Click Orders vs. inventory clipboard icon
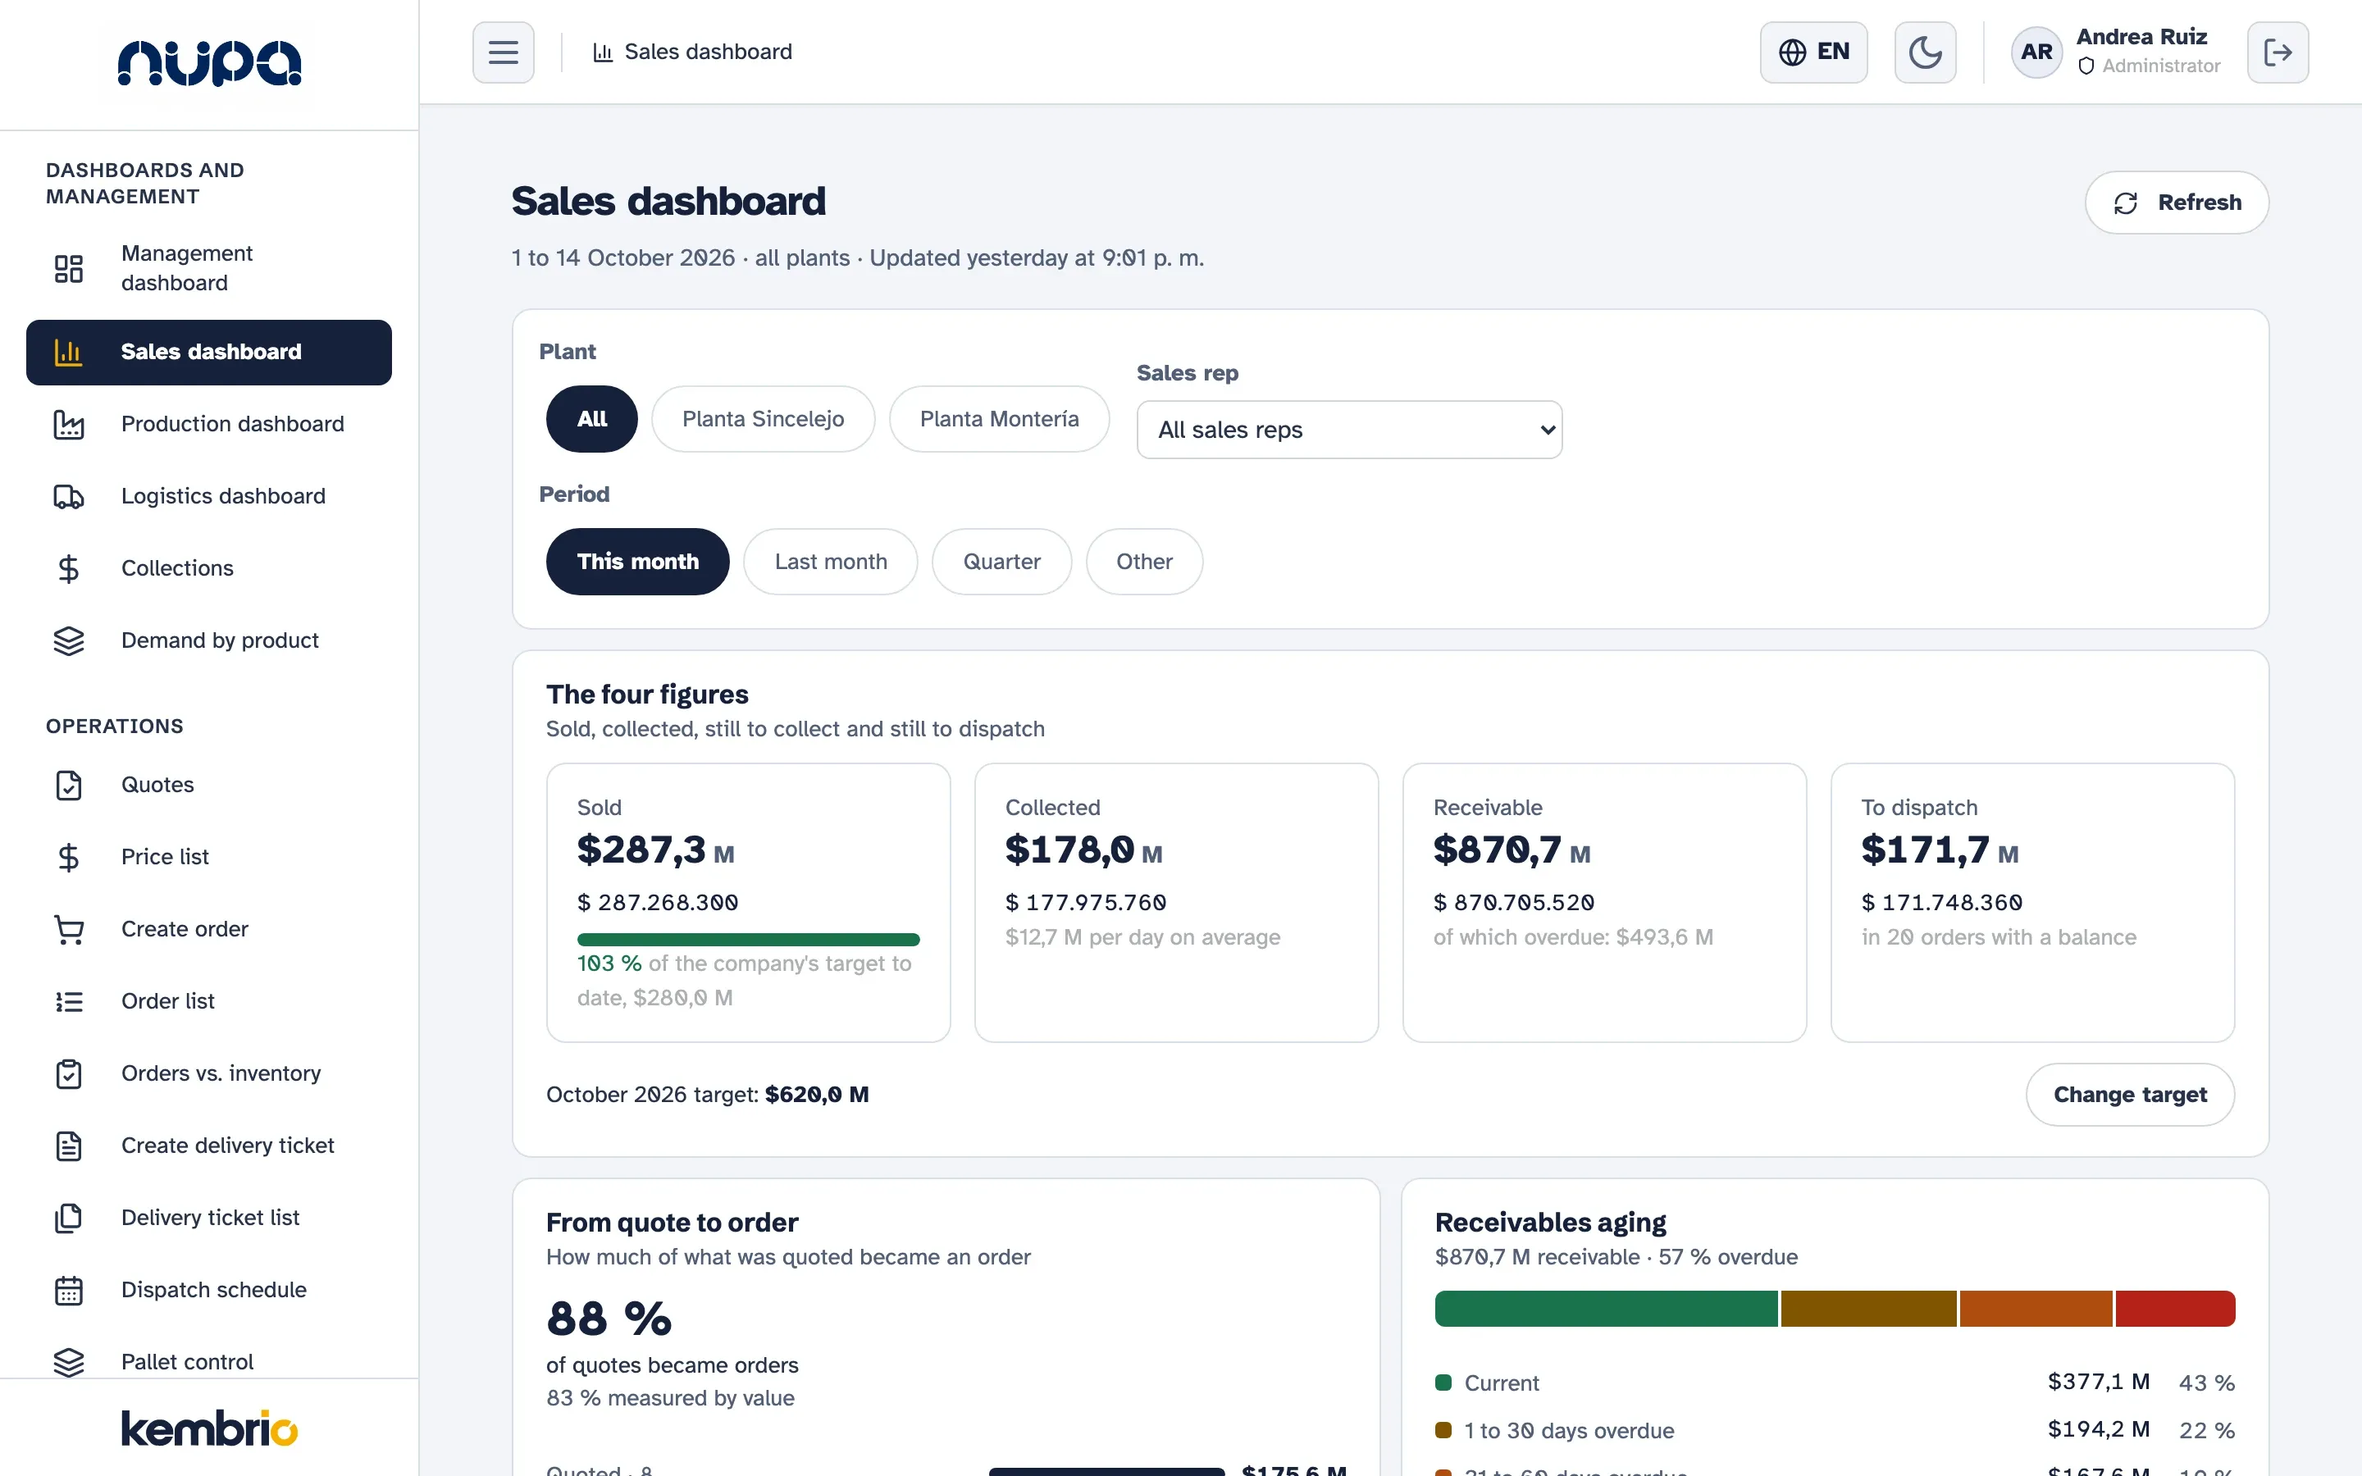This screenshot has height=1476, width=2362. (x=68, y=1075)
